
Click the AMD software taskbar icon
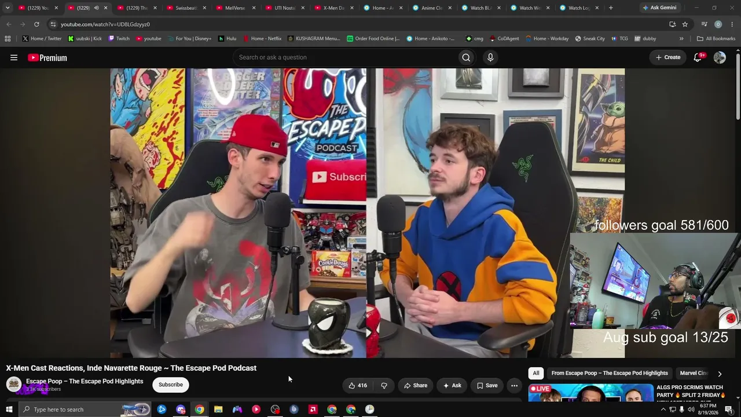pos(313,409)
